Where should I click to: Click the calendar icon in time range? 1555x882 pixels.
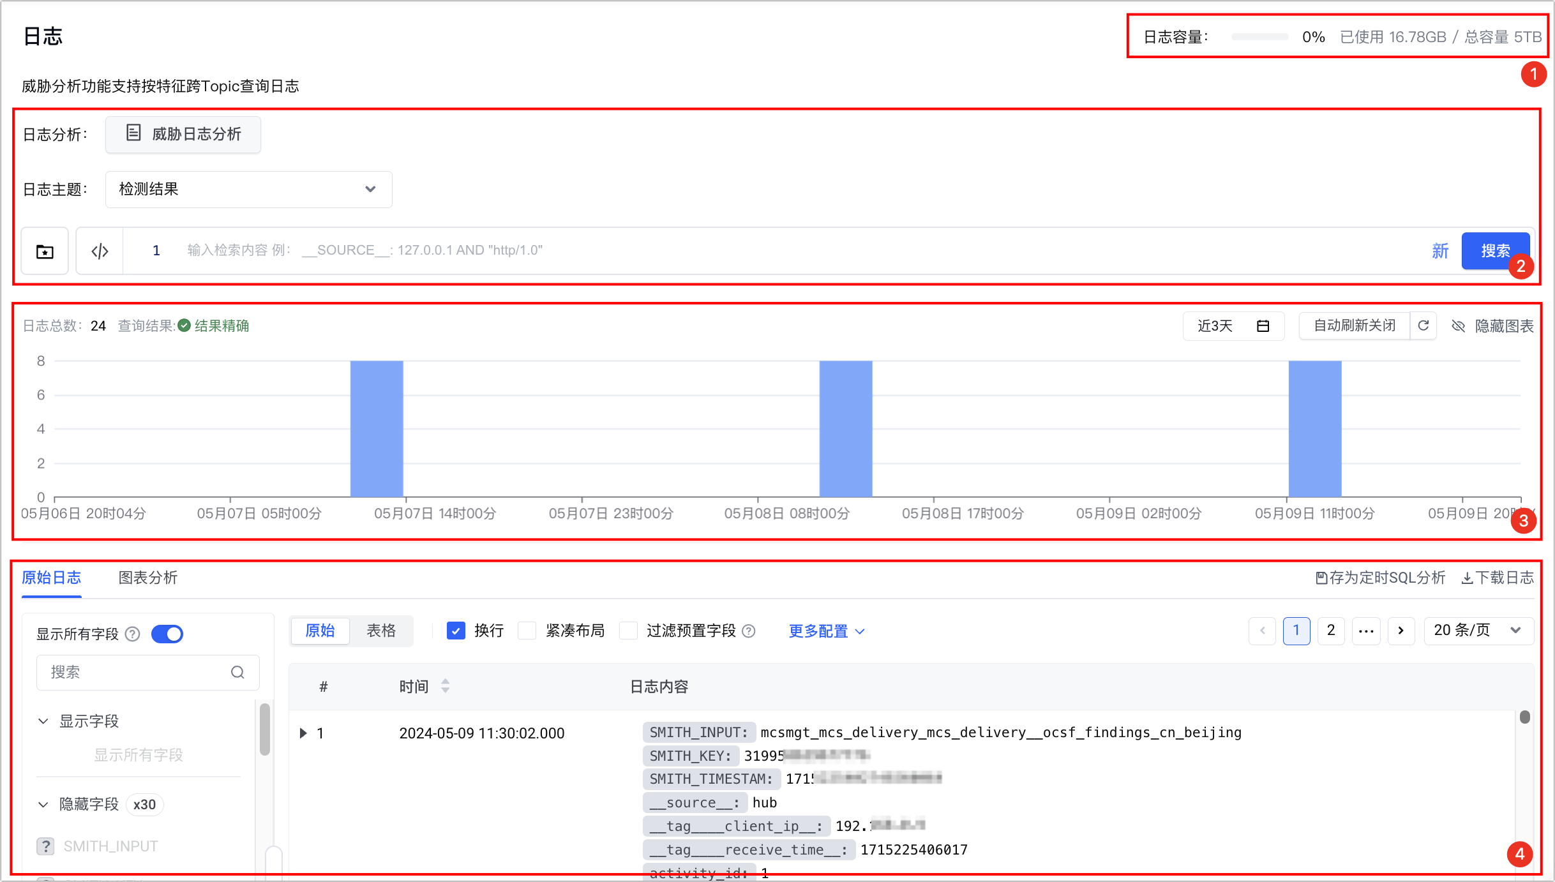coord(1263,326)
